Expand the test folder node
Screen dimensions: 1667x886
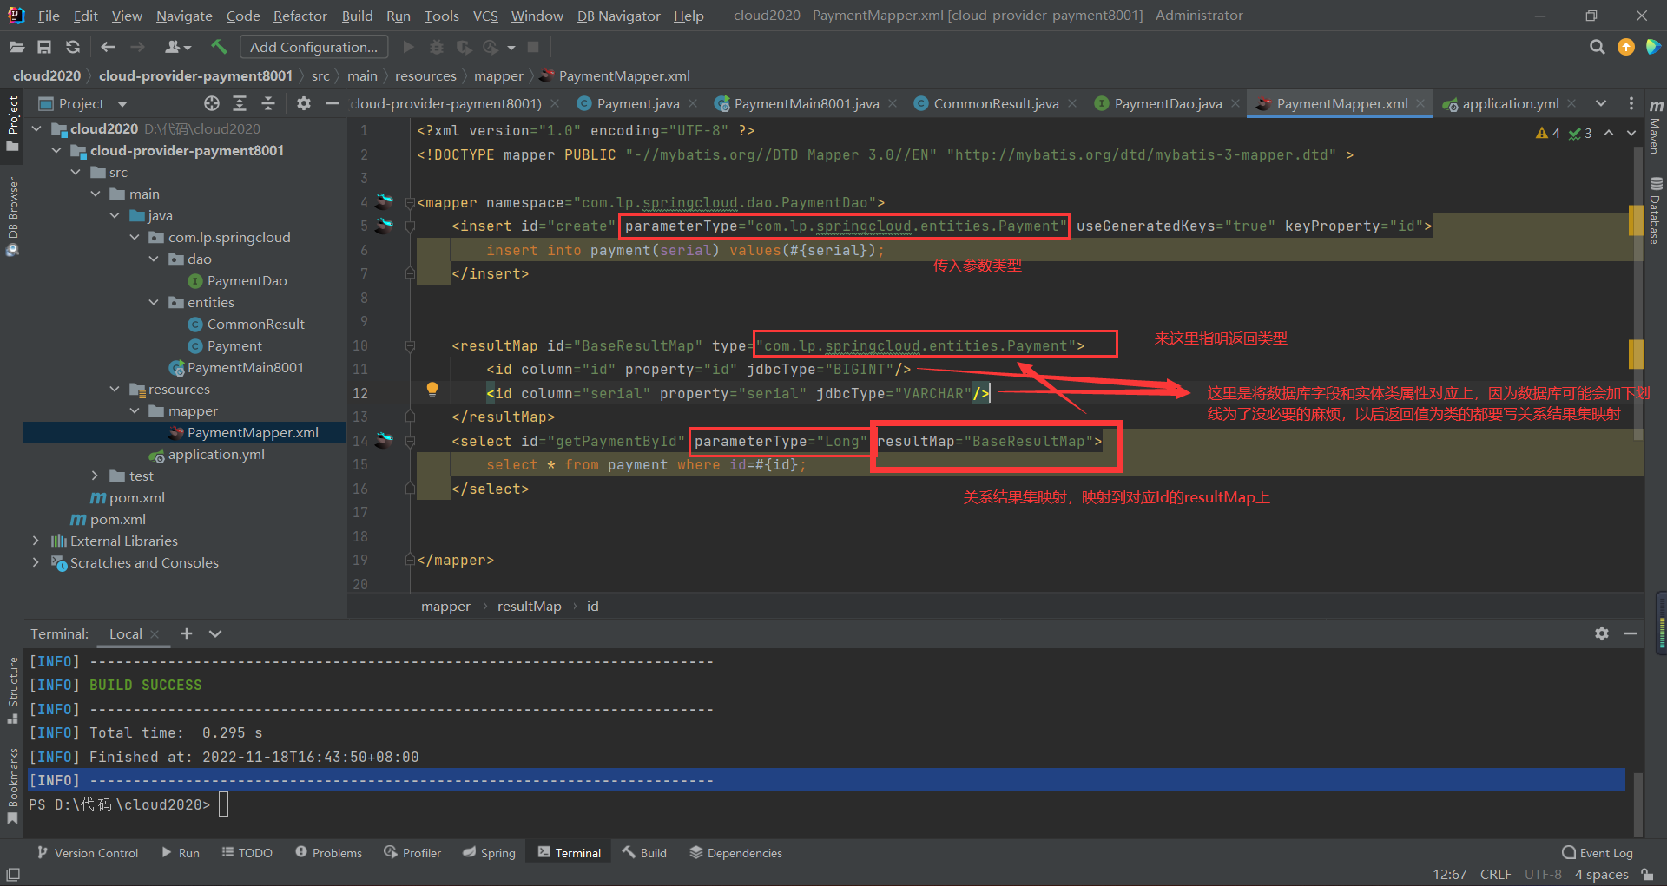coord(96,476)
